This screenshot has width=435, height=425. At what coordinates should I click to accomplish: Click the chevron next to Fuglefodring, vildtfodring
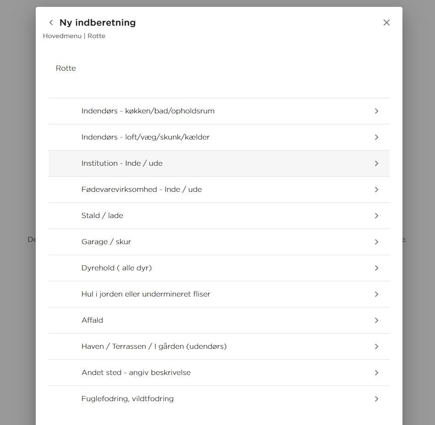click(x=376, y=399)
